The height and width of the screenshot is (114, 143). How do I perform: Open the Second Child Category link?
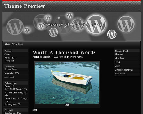click(x=16, y=93)
